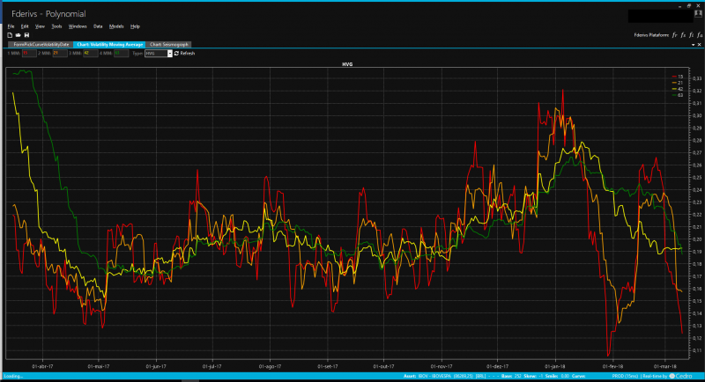Viewport: 705px width, 382px height.
Task: Click the red 15 series legend swatch
Action: tap(673, 77)
